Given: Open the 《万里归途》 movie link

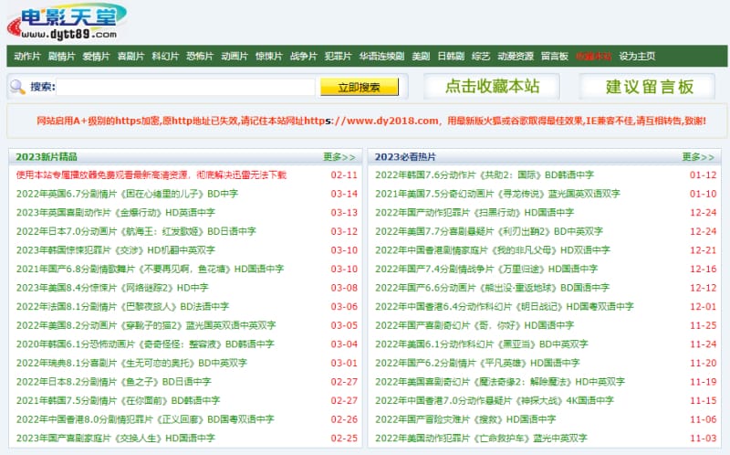Looking at the screenshot, I should (x=486, y=269).
